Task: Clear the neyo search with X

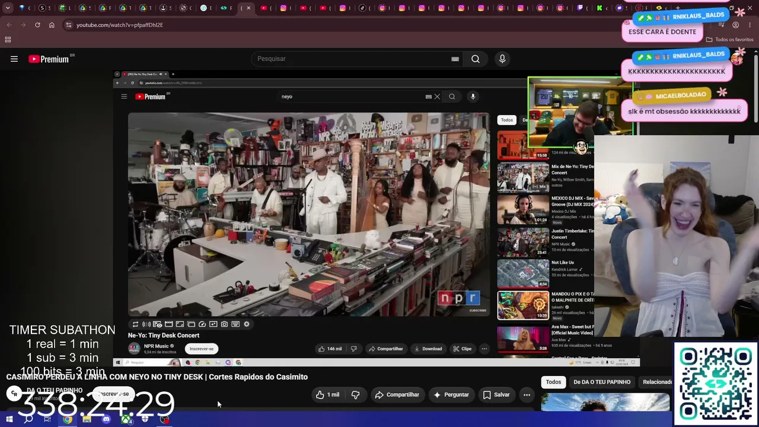Action: click(437, 97)
